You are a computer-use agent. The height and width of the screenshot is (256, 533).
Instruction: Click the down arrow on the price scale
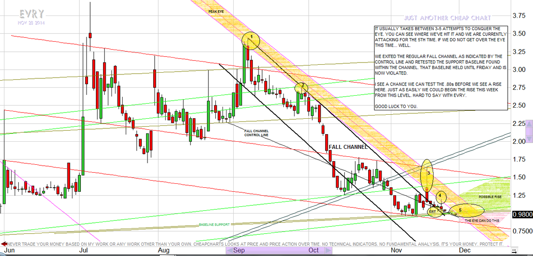[x=529, y=138]
